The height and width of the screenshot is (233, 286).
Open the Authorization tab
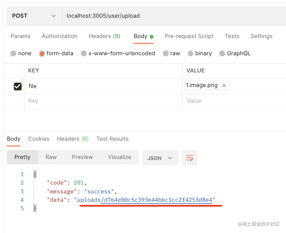pos(59,36)
